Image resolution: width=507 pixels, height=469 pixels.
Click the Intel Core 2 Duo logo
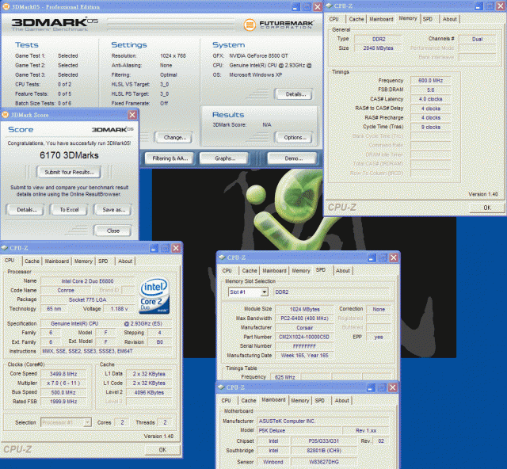pyautogui.click(x=154, y=296)
